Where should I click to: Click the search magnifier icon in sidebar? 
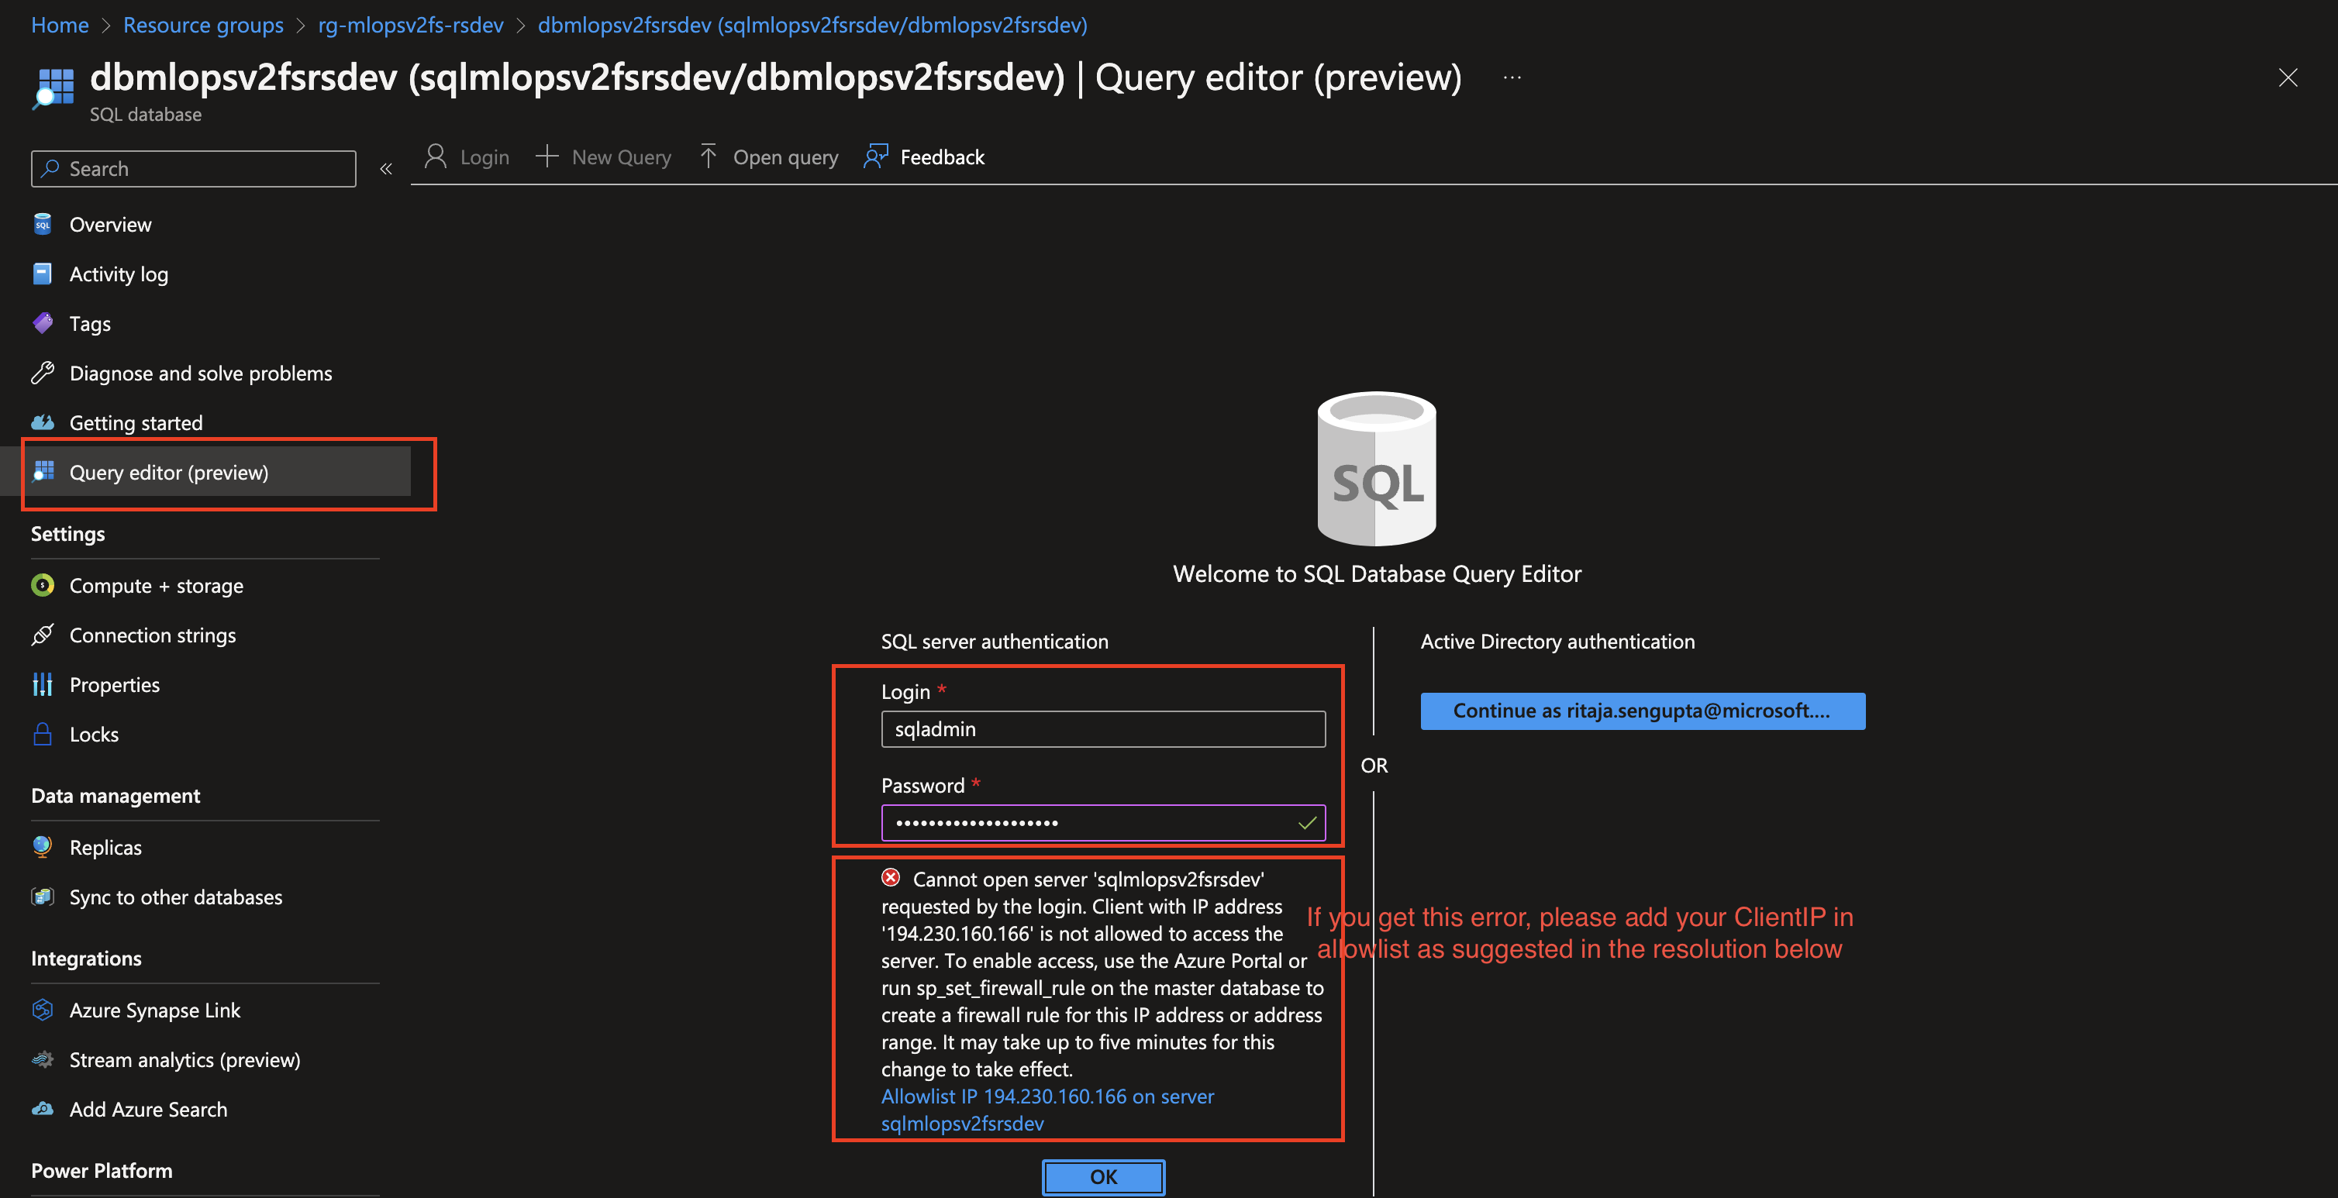pyautogui.click(x=51, y=168)
